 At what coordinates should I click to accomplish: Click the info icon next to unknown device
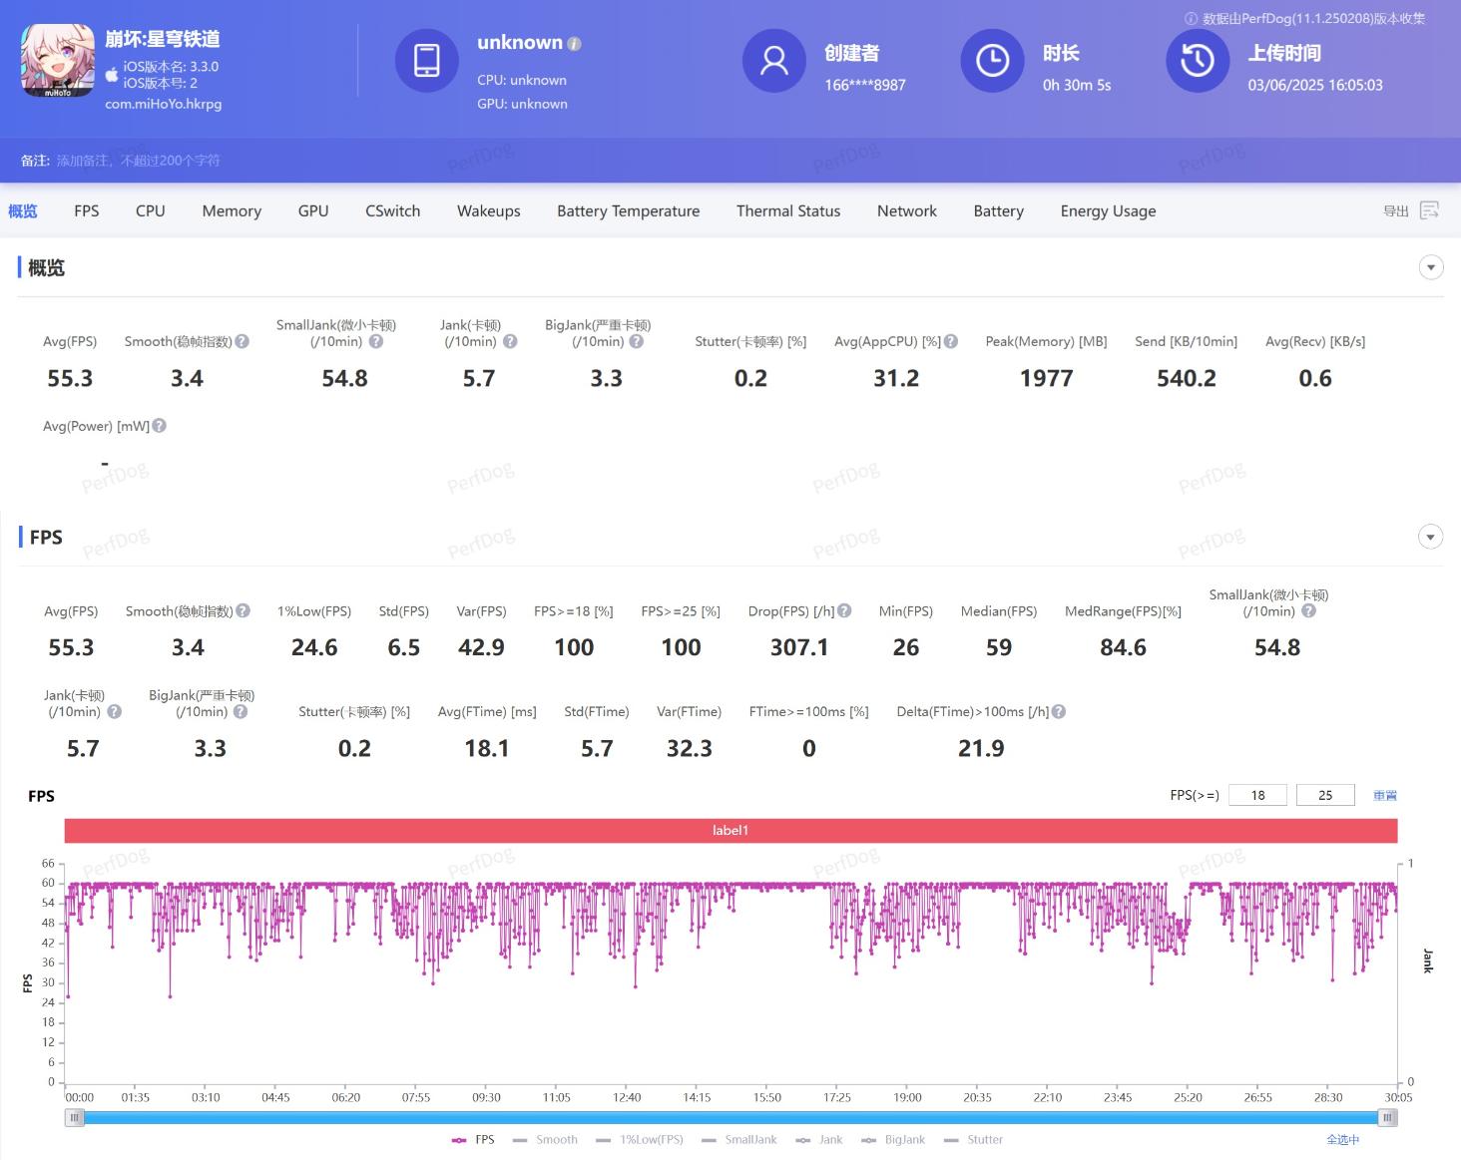coord(574,44)
